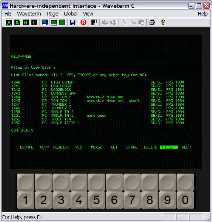
Task: Click the T248 THUNDER 2 file row
Action: pos(98,108)
